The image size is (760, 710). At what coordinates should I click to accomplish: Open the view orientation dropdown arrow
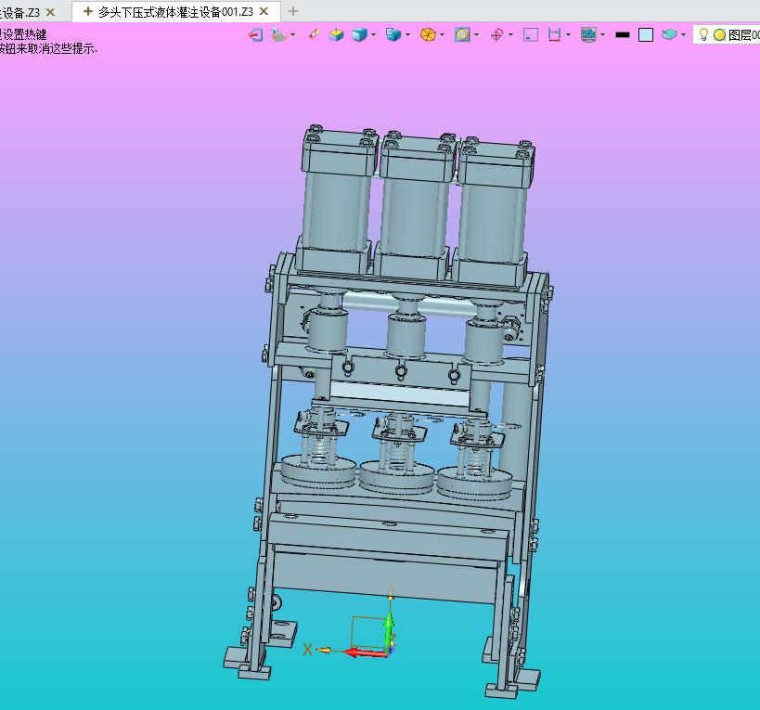pyautogui.click(x=407, y=35)
